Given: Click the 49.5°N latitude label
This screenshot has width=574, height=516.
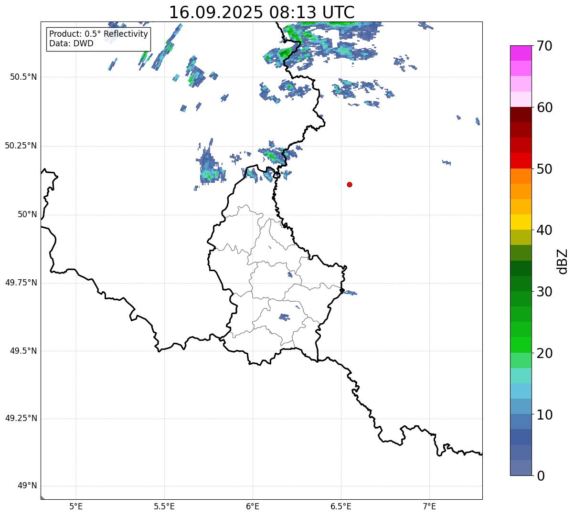Looking at the screenshot, I should point(23,351).
